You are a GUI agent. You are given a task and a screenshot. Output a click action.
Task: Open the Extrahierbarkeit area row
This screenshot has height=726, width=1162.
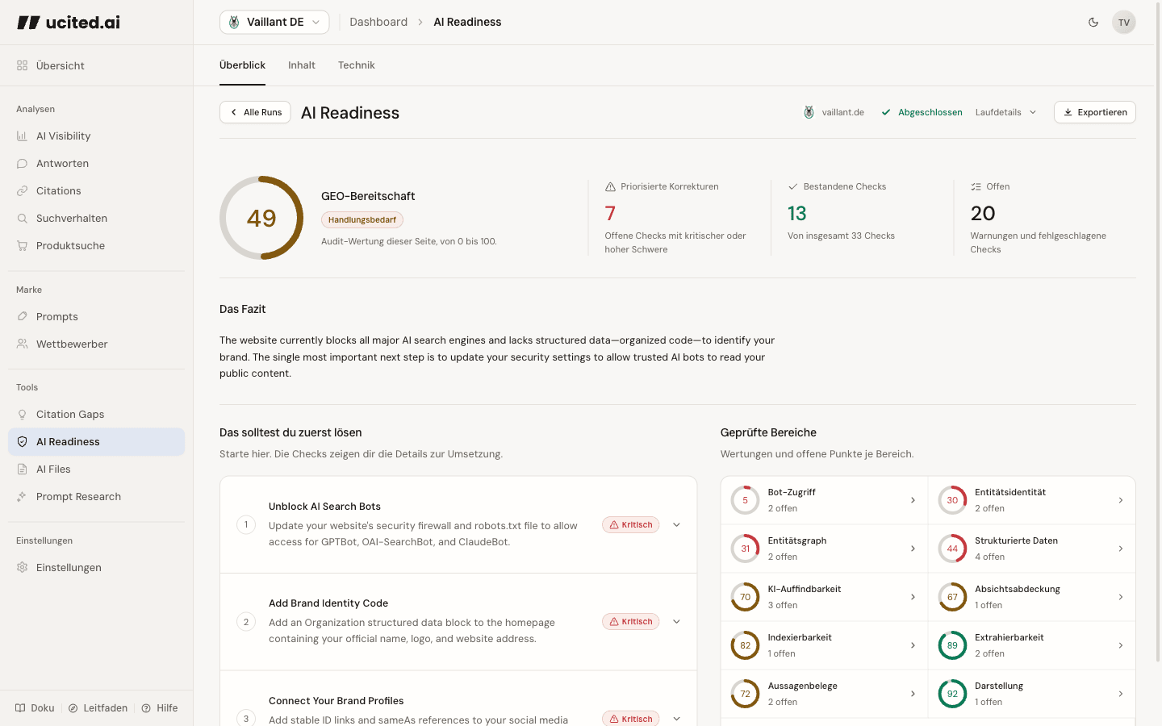[x=1031, y=645]
